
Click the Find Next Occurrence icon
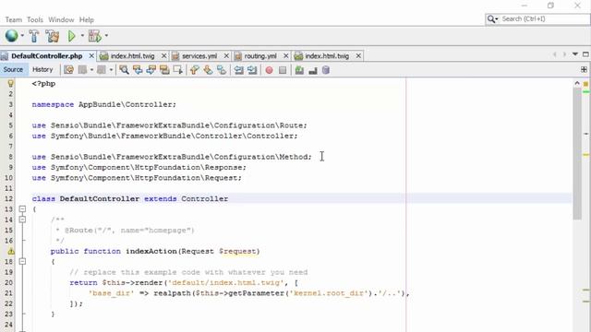coord(151,70)
